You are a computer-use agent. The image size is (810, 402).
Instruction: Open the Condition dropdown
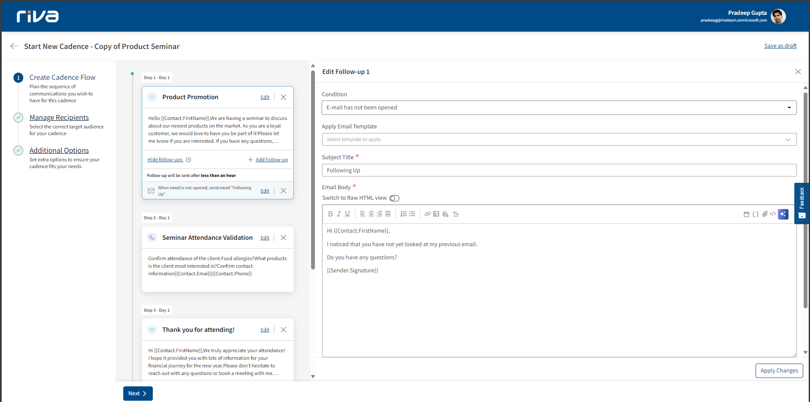pos(559,108)
